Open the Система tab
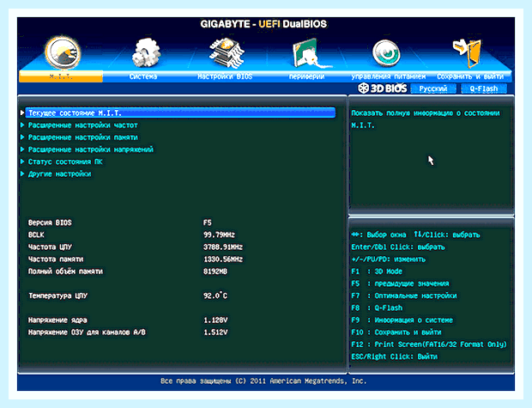This screenshot has width=532, height=408. point(143,76)
